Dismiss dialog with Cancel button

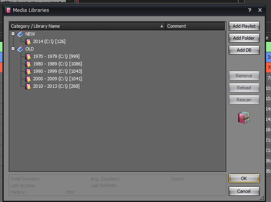coord(244,191)
